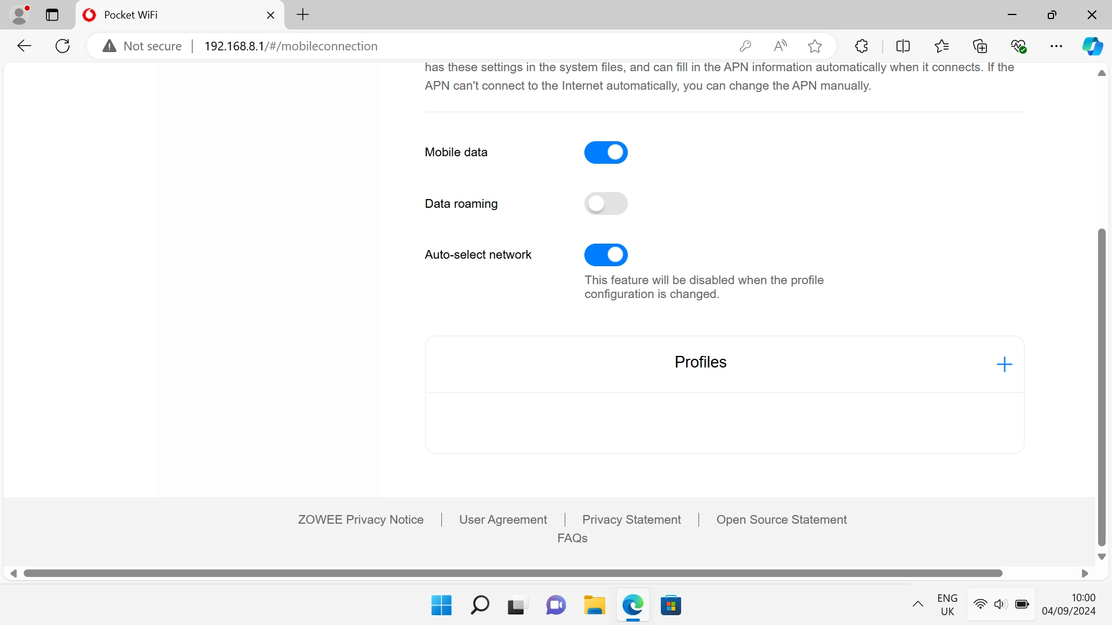Screen dimensions: 1112x625
Task: Enable Data roaming
Action: pos(606,203)
